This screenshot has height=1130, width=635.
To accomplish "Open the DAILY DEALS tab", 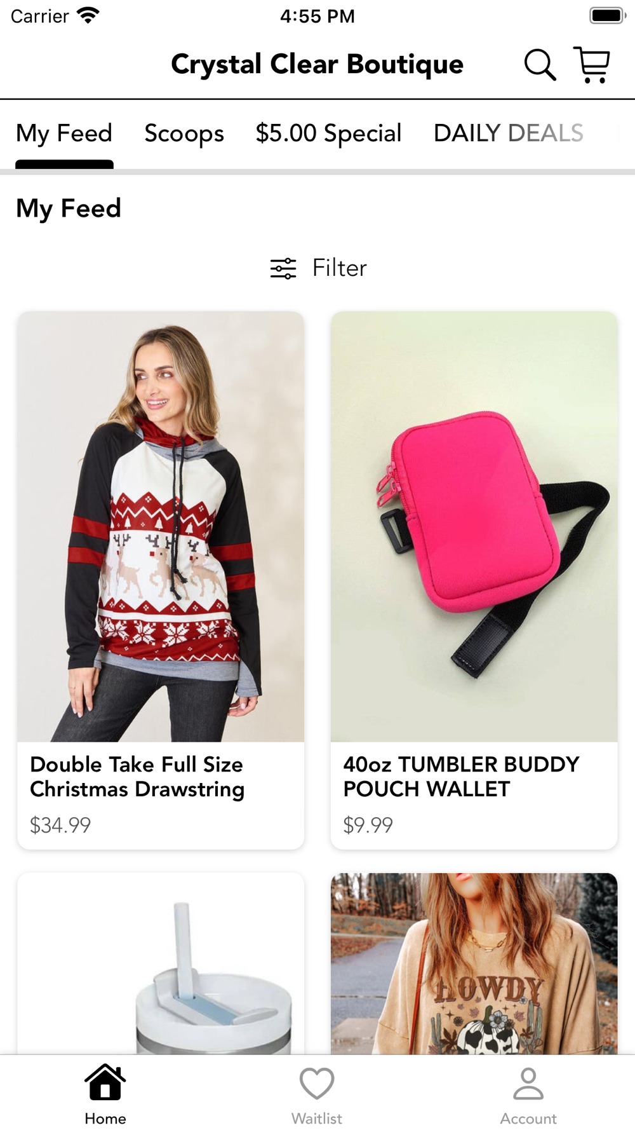I will pyautogui.click(x=509, y=133).
